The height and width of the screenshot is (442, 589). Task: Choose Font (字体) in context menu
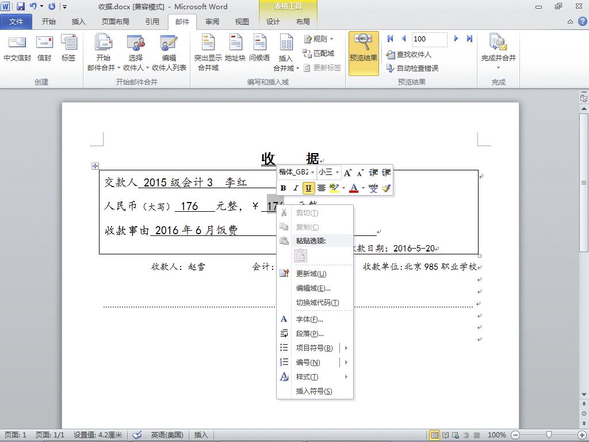point(315,319)
